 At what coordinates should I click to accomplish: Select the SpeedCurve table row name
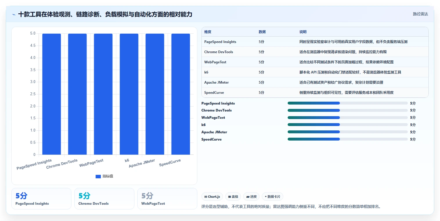[214, 93]
